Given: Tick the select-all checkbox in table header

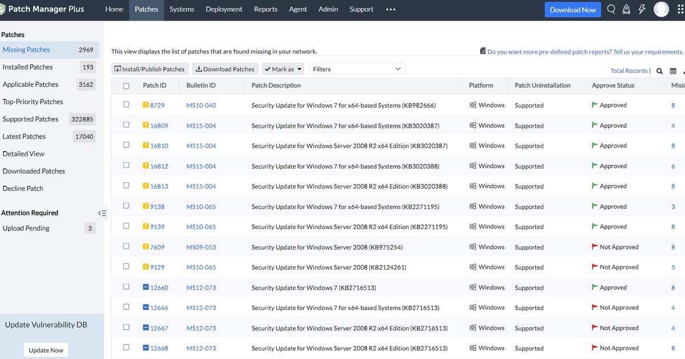Looking at the screenshot, I should (x=126, y=86).
